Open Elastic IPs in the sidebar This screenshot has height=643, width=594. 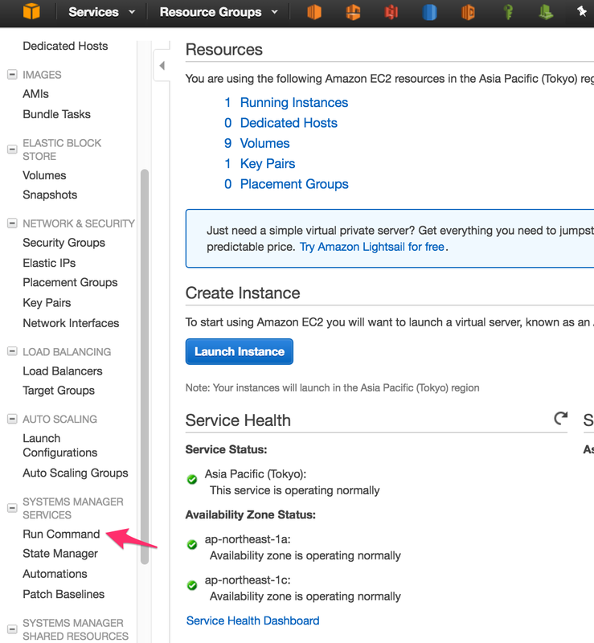pos(49,263)
